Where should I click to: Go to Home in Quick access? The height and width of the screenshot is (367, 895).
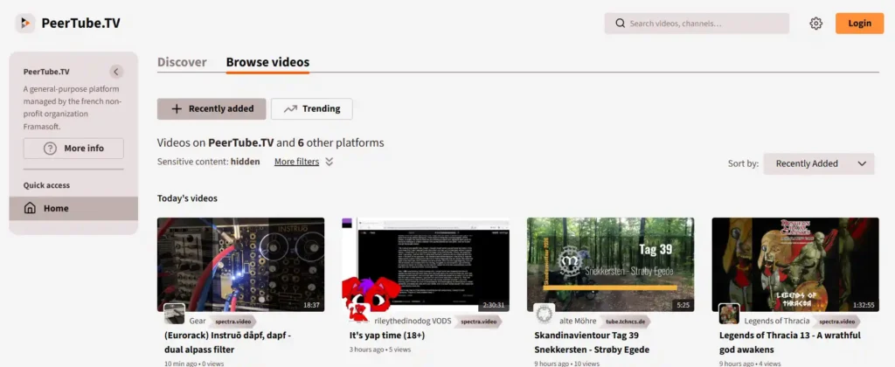73,208
